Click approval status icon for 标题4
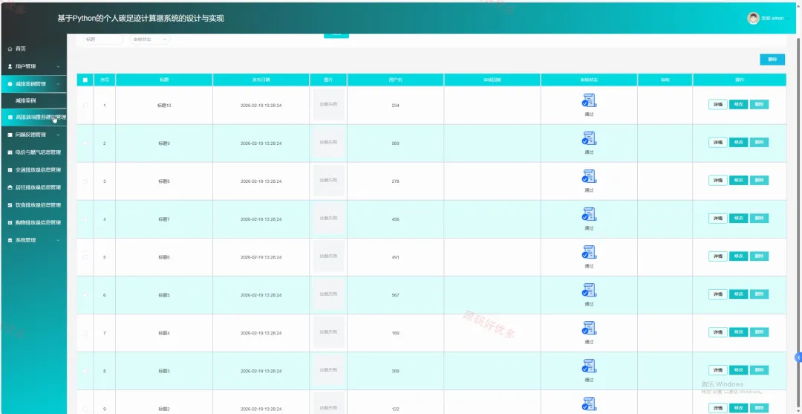The width and height of the screenshot is (802, 414). click(589, 328)
